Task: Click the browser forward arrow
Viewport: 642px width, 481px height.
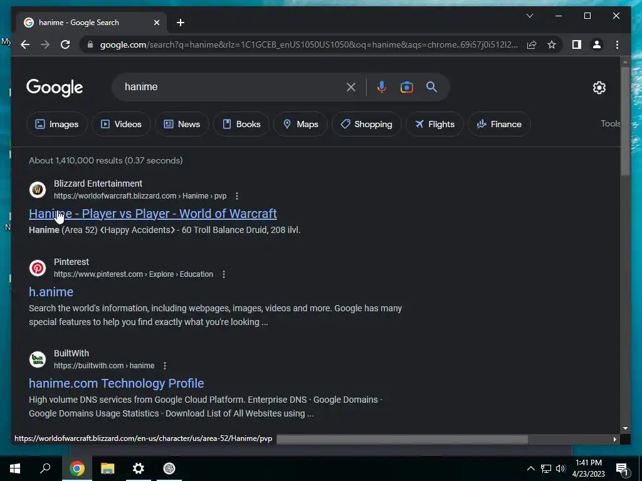Action: click(x=45, y=44)
